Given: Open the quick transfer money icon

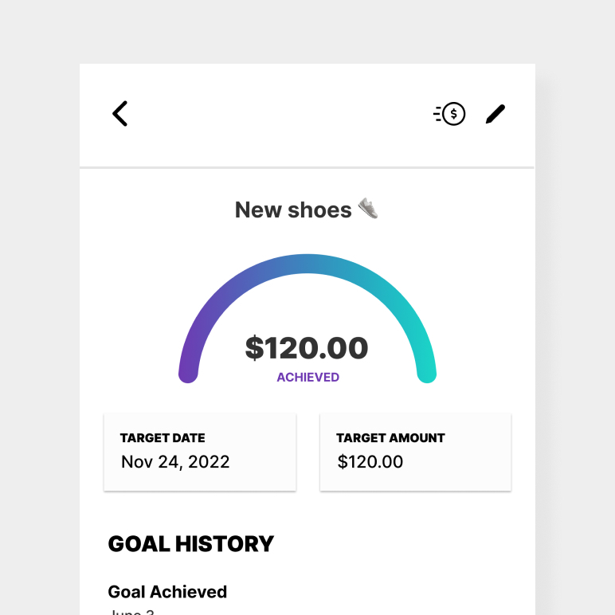Looking at the screenshot, I should (x=449, y=114).
